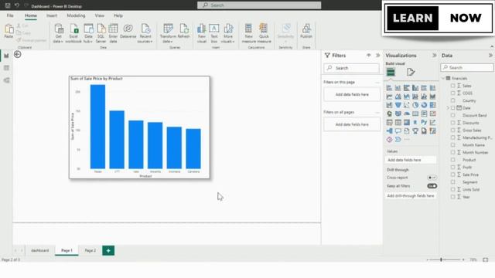
Task: Switch to Data view in left sidebar
Action: (x=6, y=68)
